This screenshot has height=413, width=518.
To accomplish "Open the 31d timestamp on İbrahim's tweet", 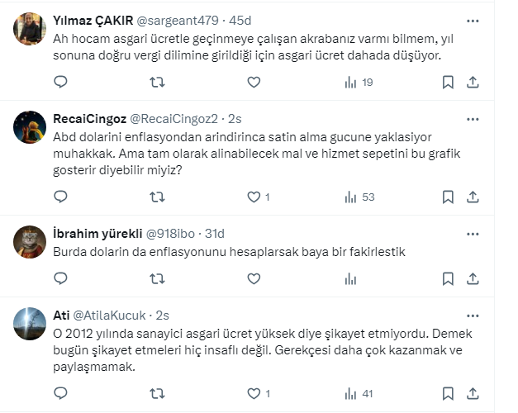I will pos(214,234).
